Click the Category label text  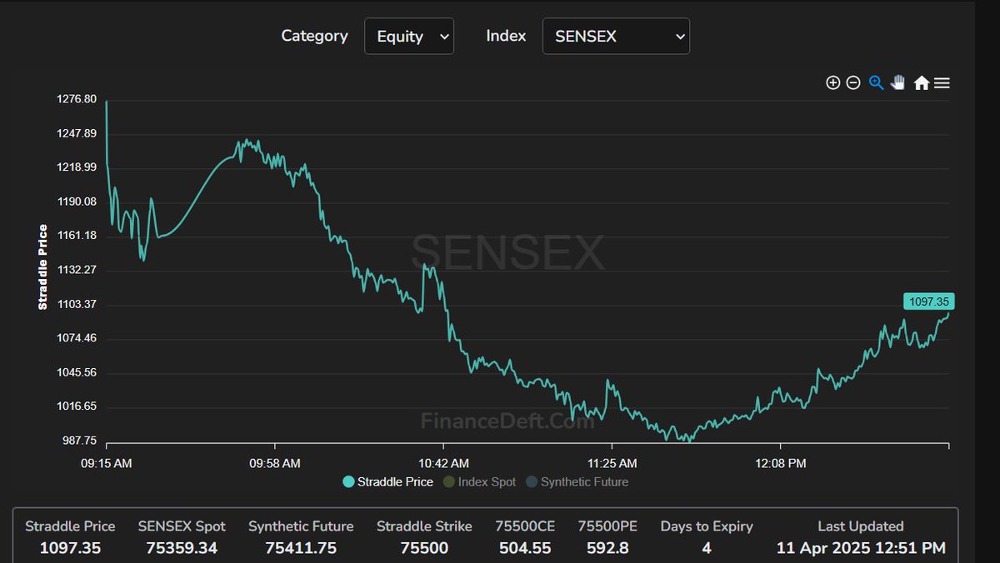(x=314, y=36)
